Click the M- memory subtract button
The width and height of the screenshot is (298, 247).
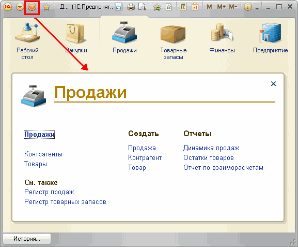click(x=233, y=7)
